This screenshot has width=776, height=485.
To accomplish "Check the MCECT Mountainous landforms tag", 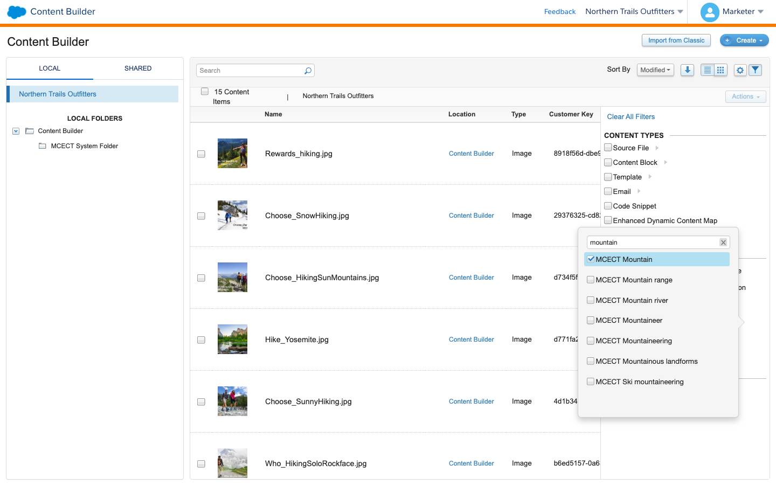I will pos(591,361).
